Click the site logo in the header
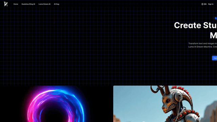The width and height of the screenshot is (217, 122). [6, 4]
